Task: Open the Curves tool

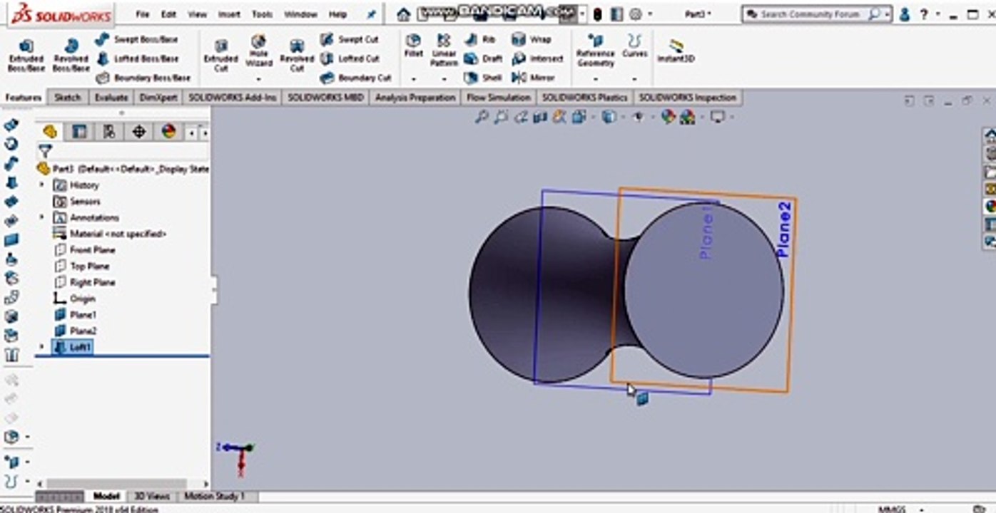Action: pos(634,46)
